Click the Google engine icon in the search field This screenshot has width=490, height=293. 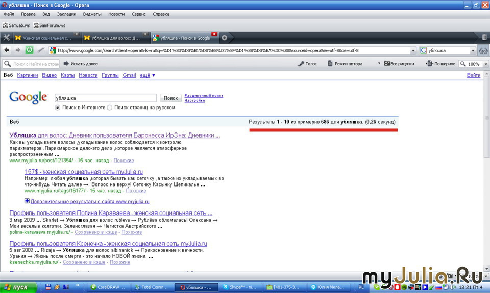pos(424,50)
